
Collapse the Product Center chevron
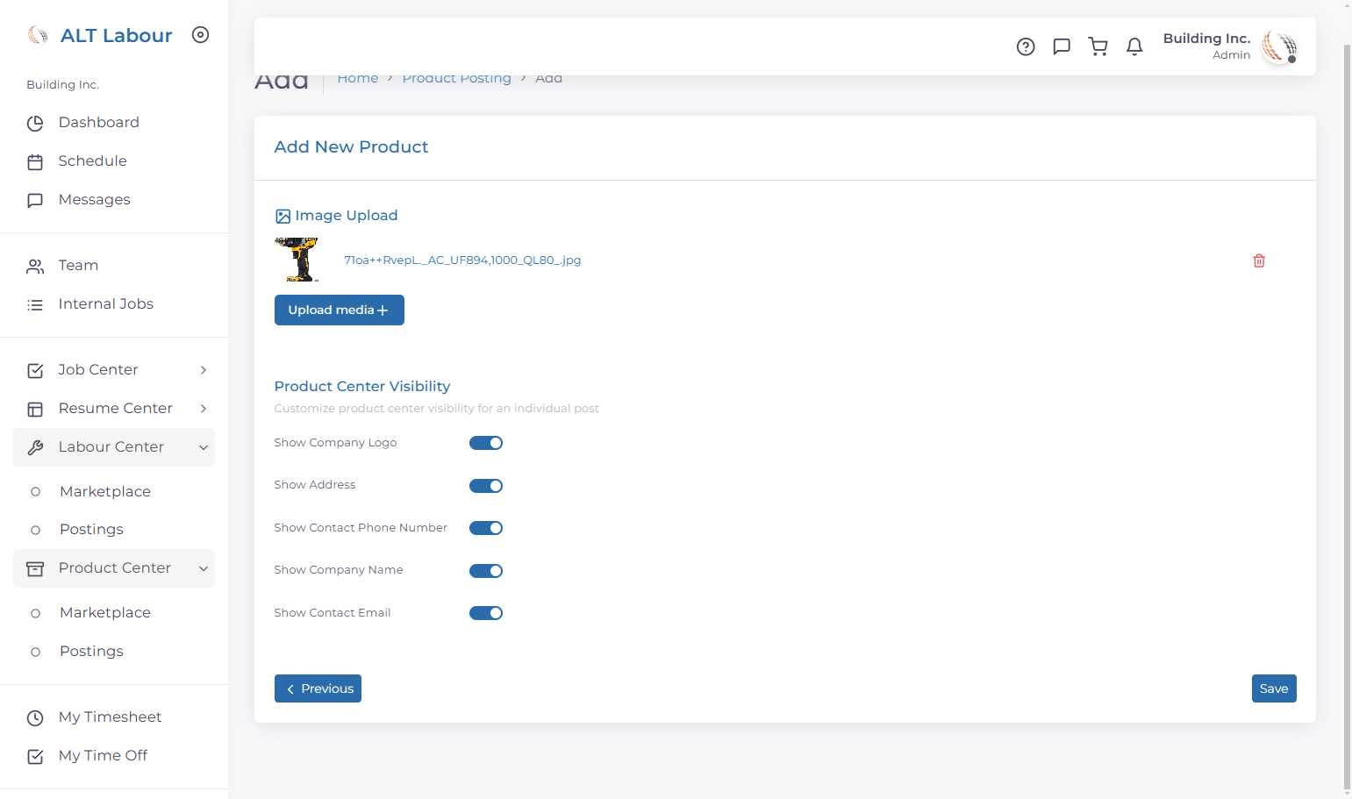pyautogui.click(x=204, y=568)
